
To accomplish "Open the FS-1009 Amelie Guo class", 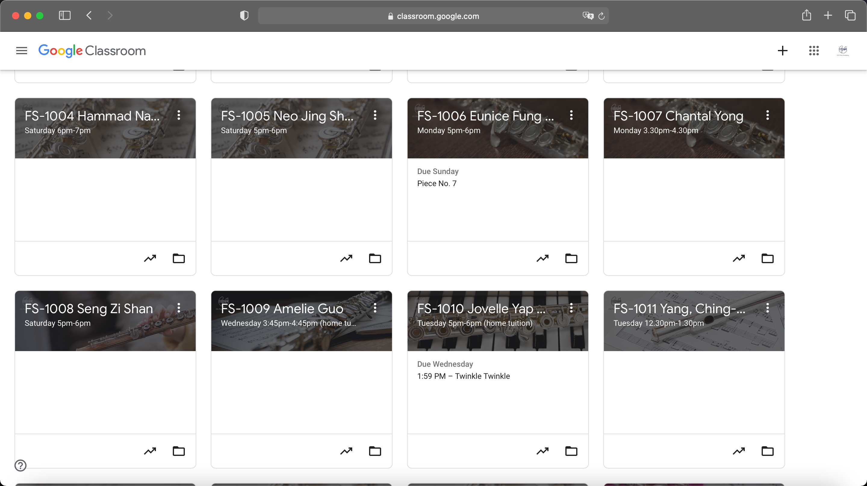I will (282, 309).
